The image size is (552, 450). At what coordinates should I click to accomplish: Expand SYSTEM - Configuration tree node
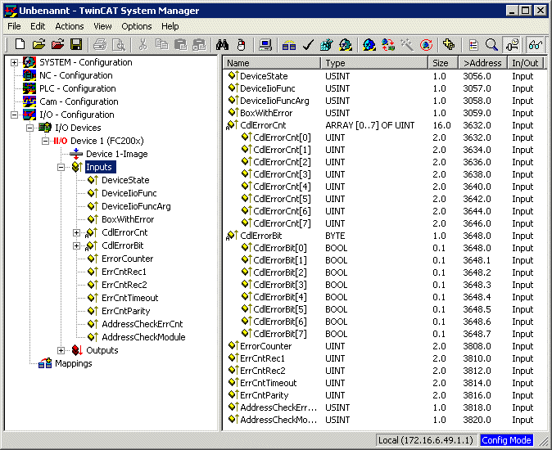point(14,62)
